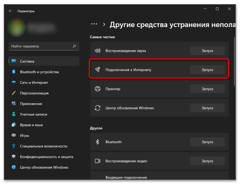This screenshot has width=240, height=184.
Task: Click the Конфиденциальность и защита shield icon
Action: coord(14,156)
